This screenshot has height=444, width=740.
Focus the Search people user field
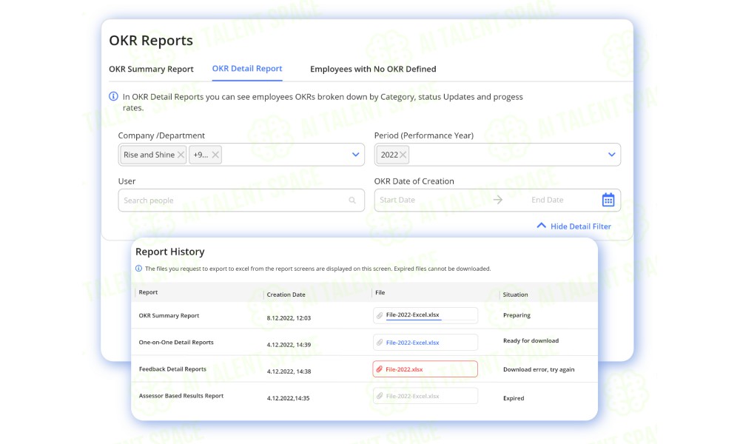[x=241, y=200]
